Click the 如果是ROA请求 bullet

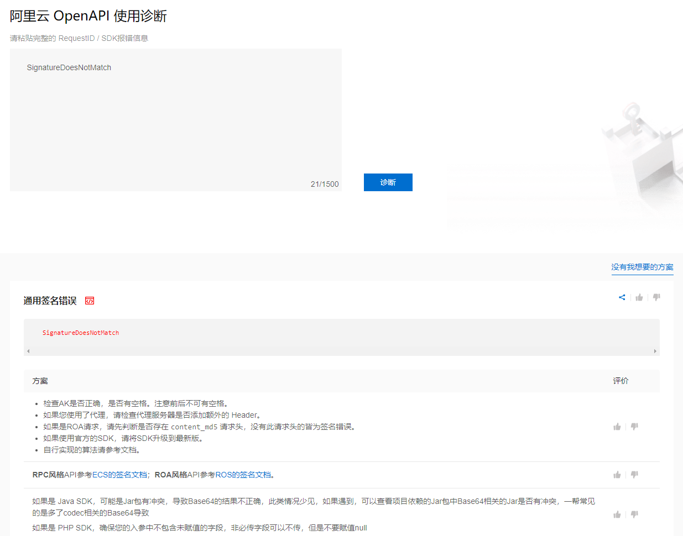click(x=200, y=427)
